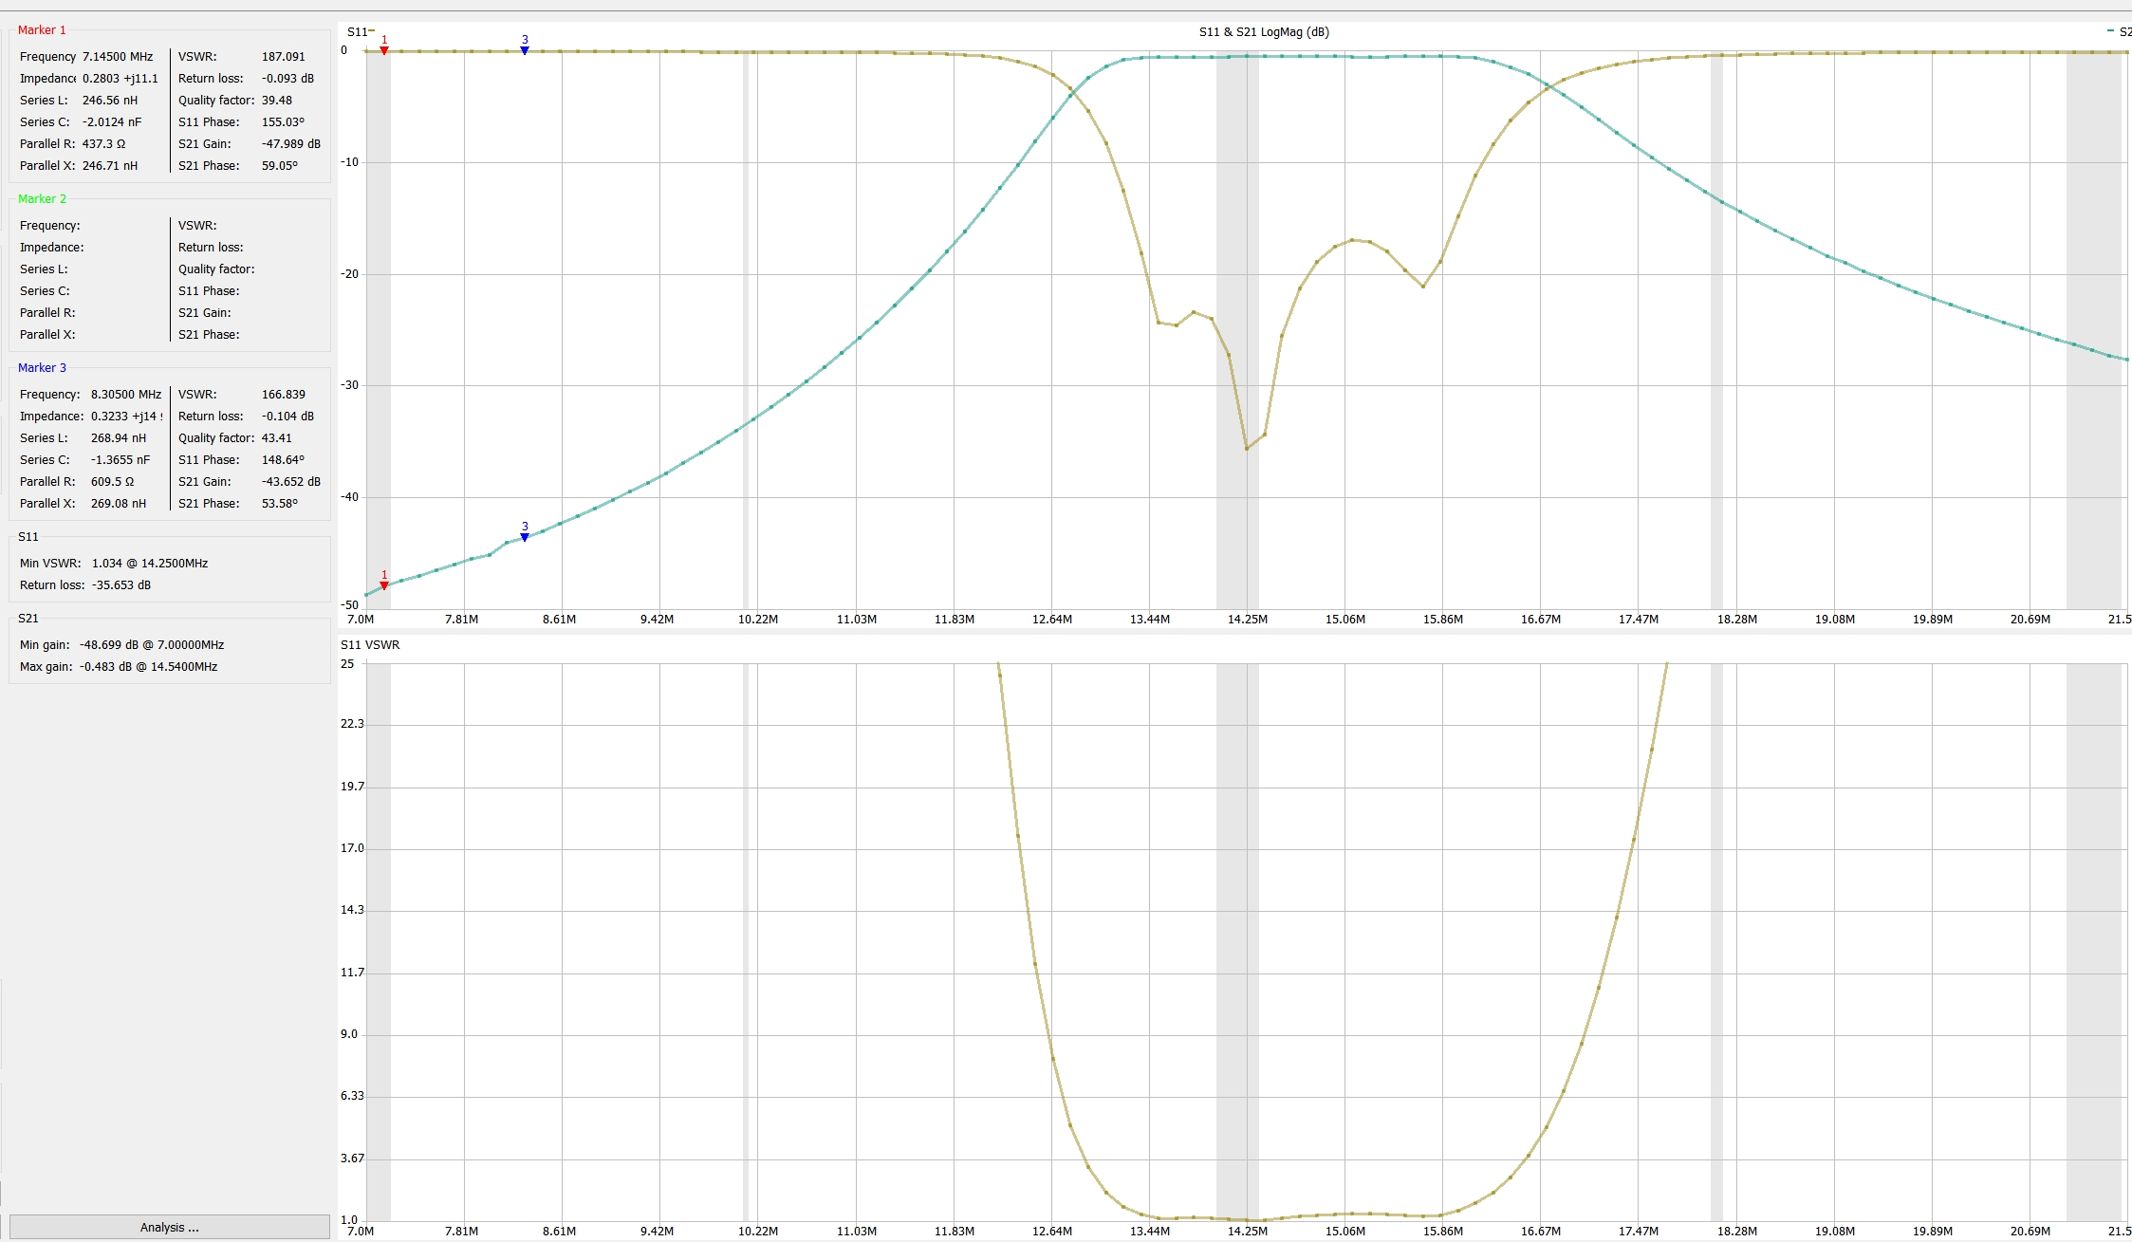Click 14.25M axis label on VSWR chart
The width and height of the screenshot is (2132, 1242).
(x=1247, y=1232)
